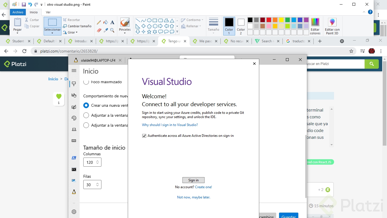Open the Customize Quick Access Toolbar dropdown

41,5
